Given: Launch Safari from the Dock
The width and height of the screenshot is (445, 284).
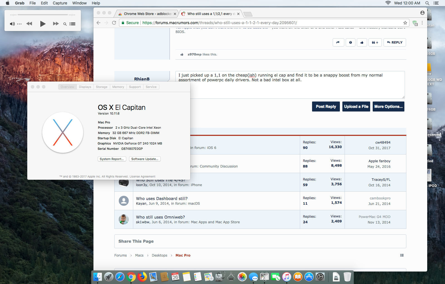Looking at the screenshot, I should coord(120,277).
